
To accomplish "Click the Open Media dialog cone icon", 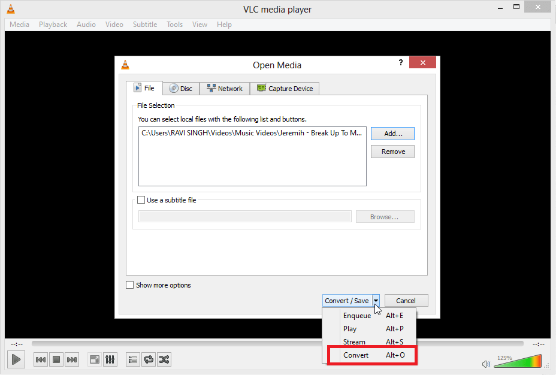I will click(125, 65).
